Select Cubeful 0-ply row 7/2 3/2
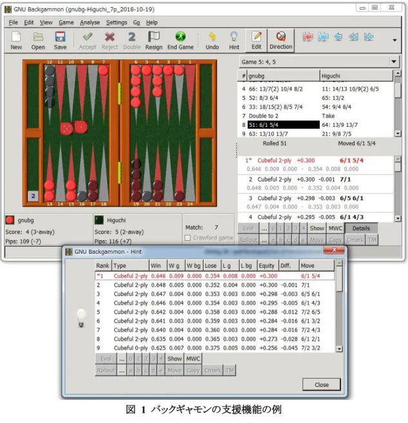 click(215, 348)
